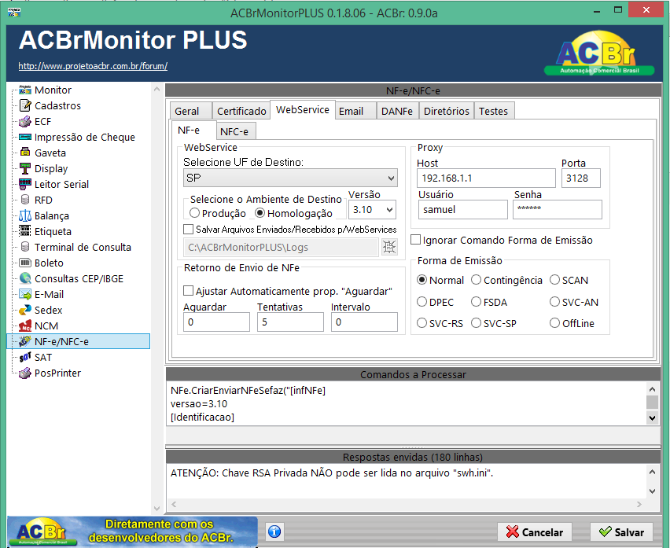Open the Sedex icon
Image resolution: width=670 pixels, height=548 pixels.
click(25, 310)
